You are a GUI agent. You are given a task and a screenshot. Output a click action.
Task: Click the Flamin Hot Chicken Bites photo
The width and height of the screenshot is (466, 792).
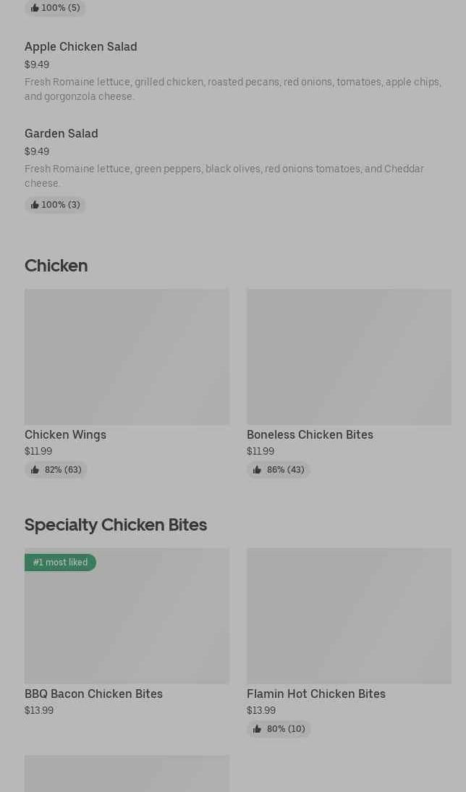(x=349, y=615)
